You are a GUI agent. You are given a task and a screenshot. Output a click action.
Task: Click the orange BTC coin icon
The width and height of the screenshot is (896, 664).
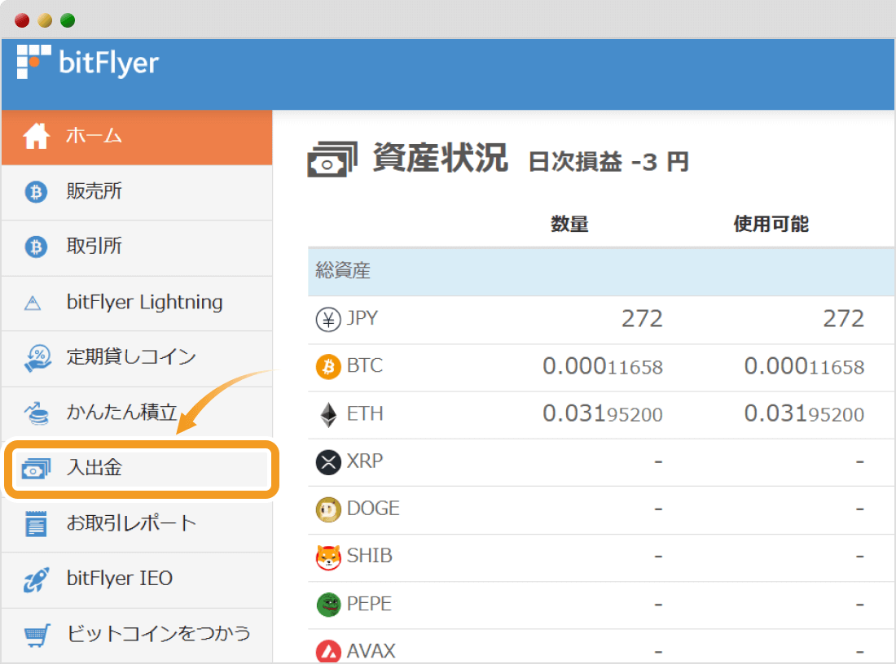328,366
